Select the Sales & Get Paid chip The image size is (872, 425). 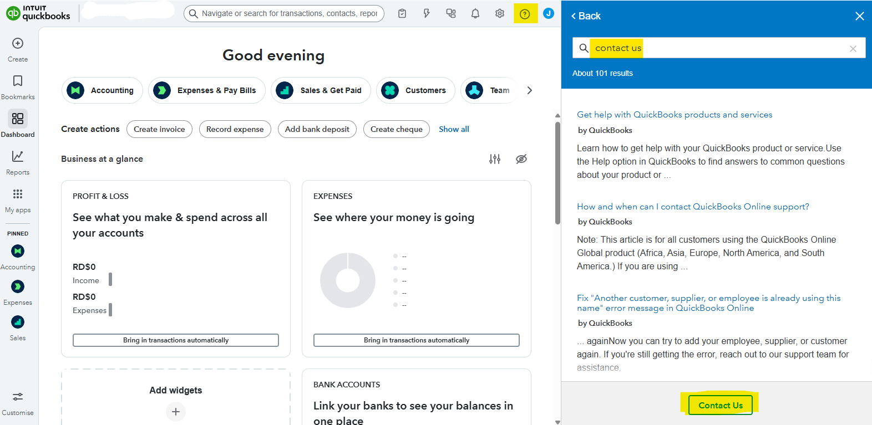[x=321, y=90]
